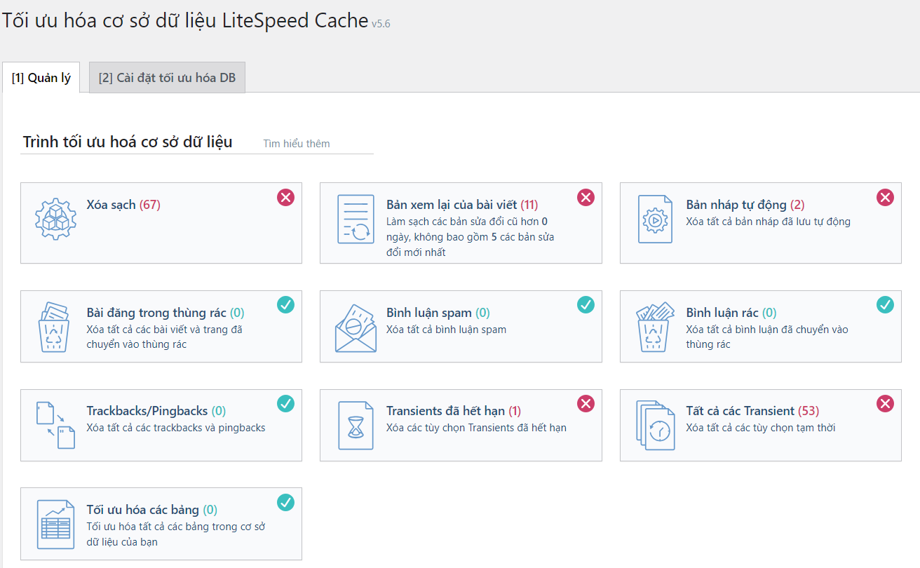Image resolution: width=920 pixels, height=568 pixels.
Task: Click red X status on Bản nháp tự động
Action: click(x=886, y=198)
